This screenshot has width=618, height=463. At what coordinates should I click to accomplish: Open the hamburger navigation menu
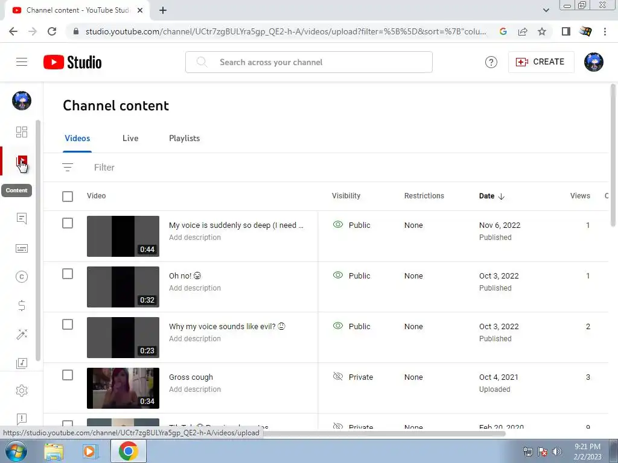click(x=22, y=62)
